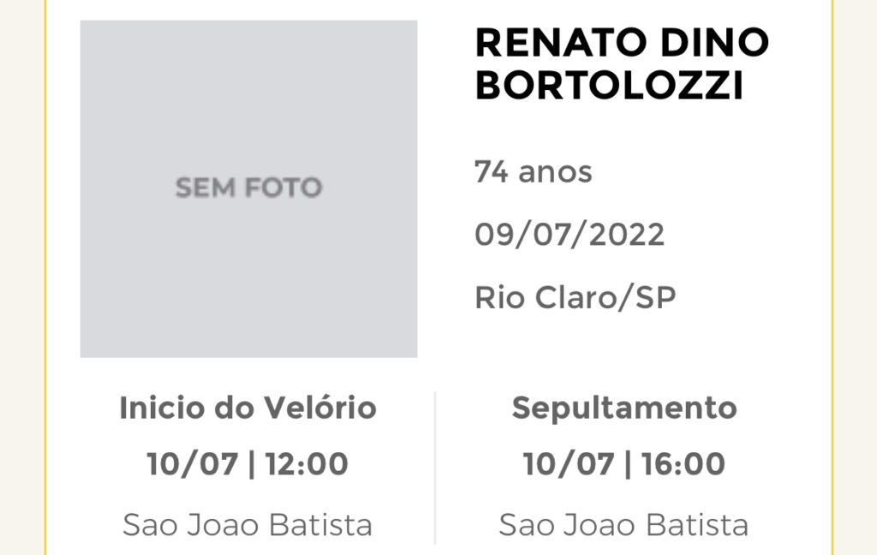This screenshot has height=555, width=877.
Task: Click the 16:00 burial hour
Action: coord(683,464)
